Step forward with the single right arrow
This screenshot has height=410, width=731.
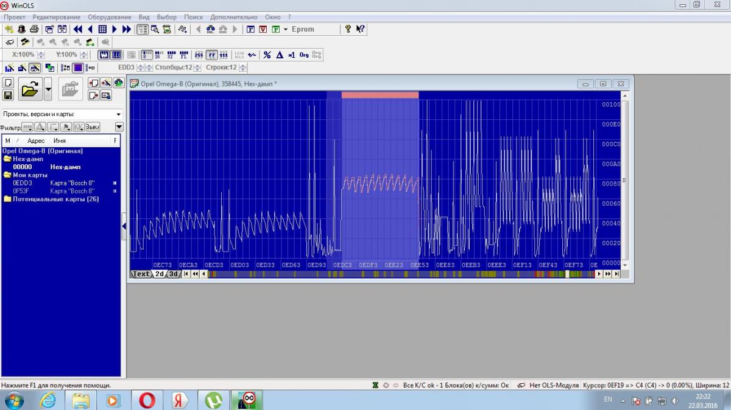click(115, 29)
